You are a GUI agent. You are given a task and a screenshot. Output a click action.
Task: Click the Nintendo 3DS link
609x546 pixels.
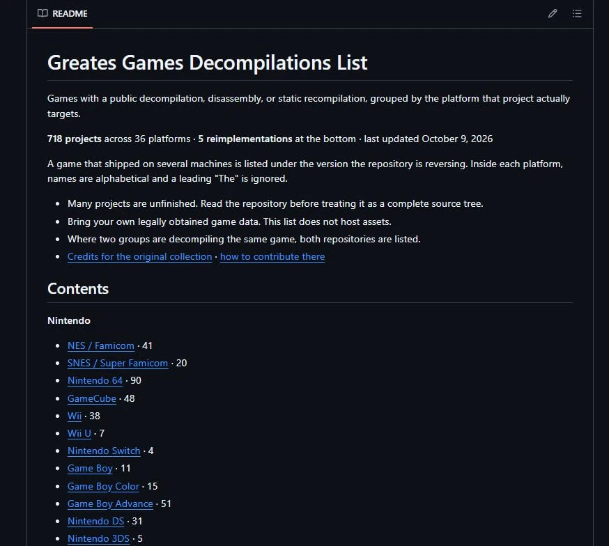pyautogui.click(x=99, y=538)
